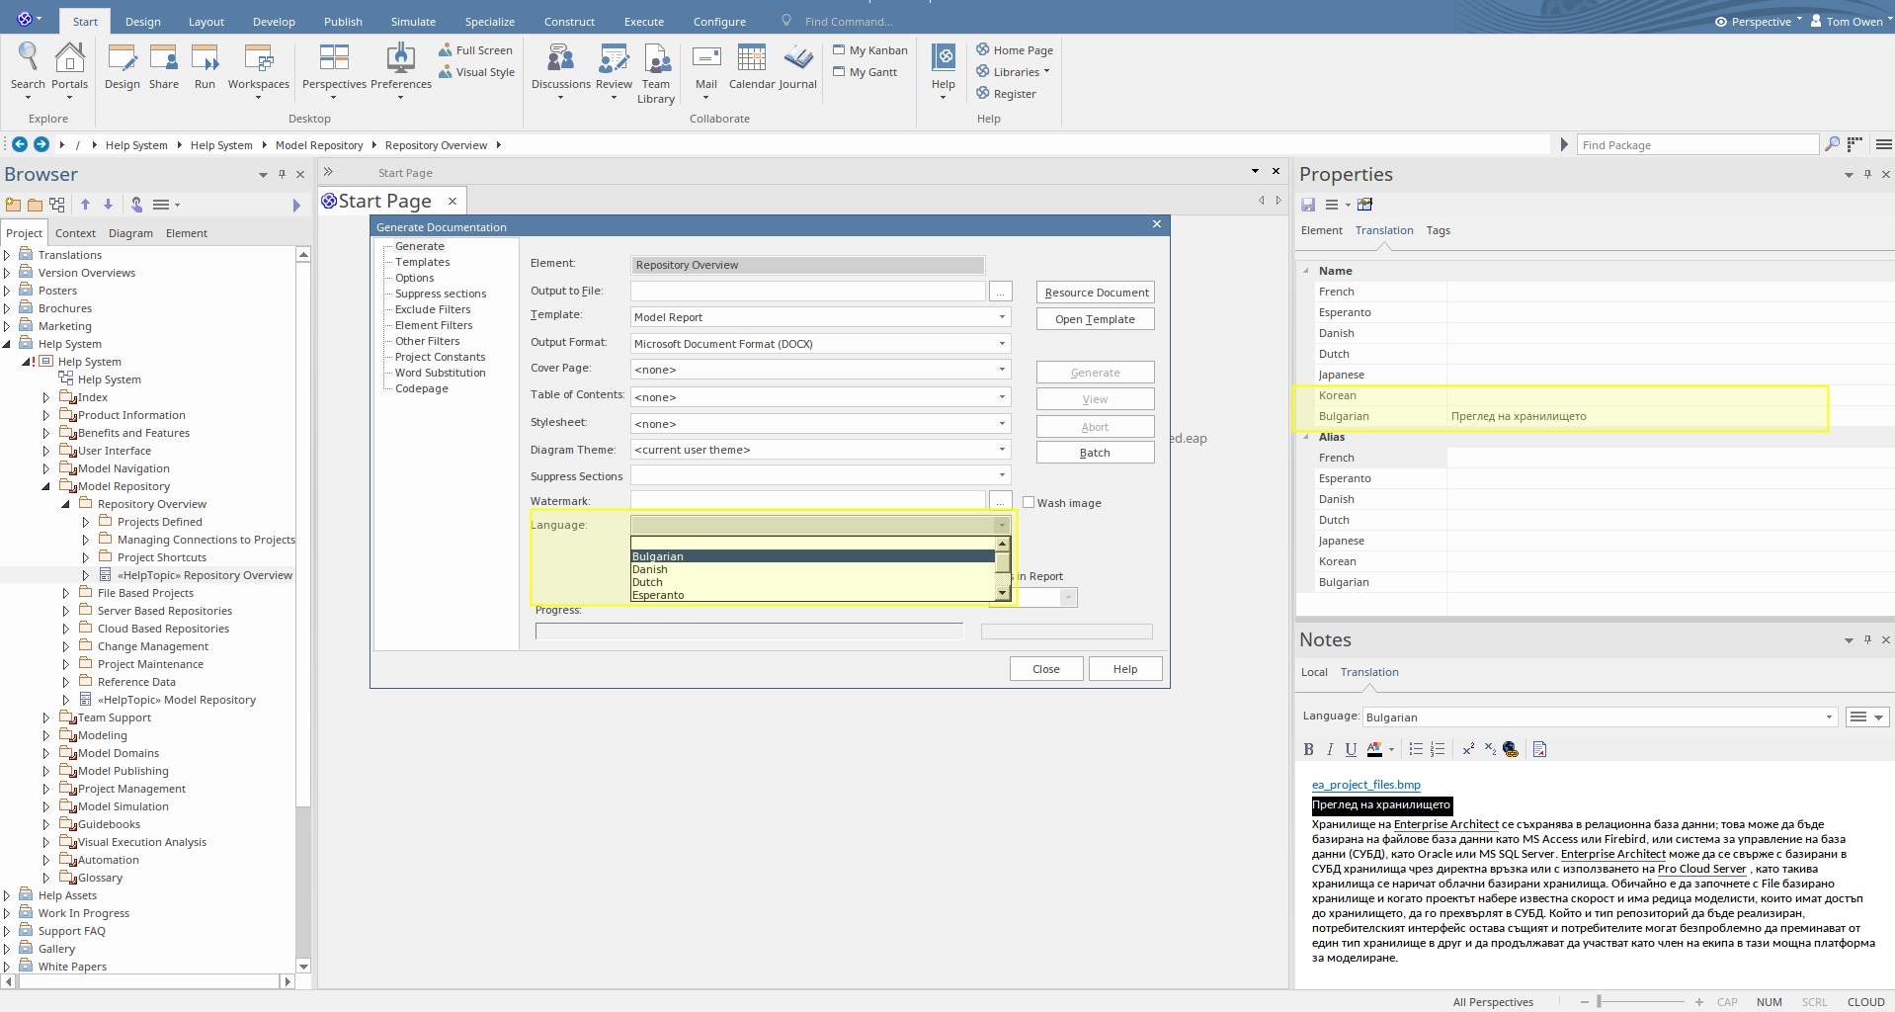Select Danish in the Language list
Viewport: 1895px width, 1012px height.
point(650,569)
